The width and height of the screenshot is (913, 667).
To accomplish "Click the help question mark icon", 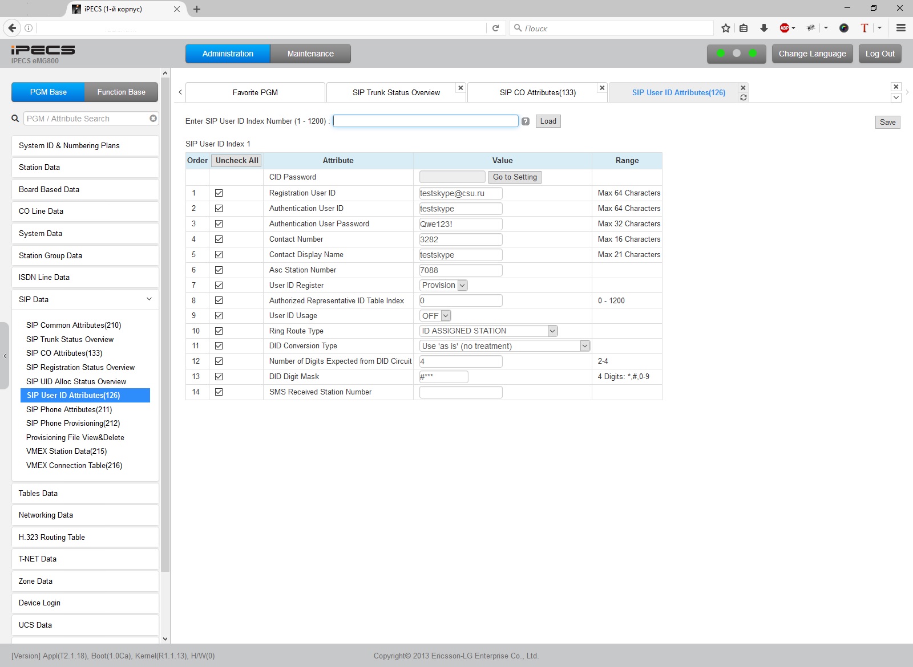I will (526, 121).
